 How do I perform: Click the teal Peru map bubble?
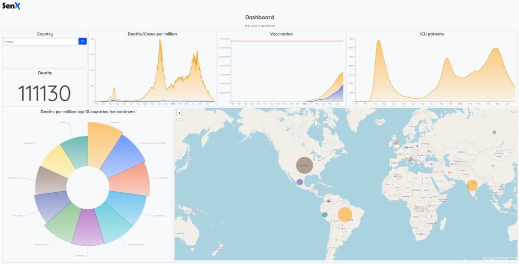pyautogui.click(x=325, y=214)
